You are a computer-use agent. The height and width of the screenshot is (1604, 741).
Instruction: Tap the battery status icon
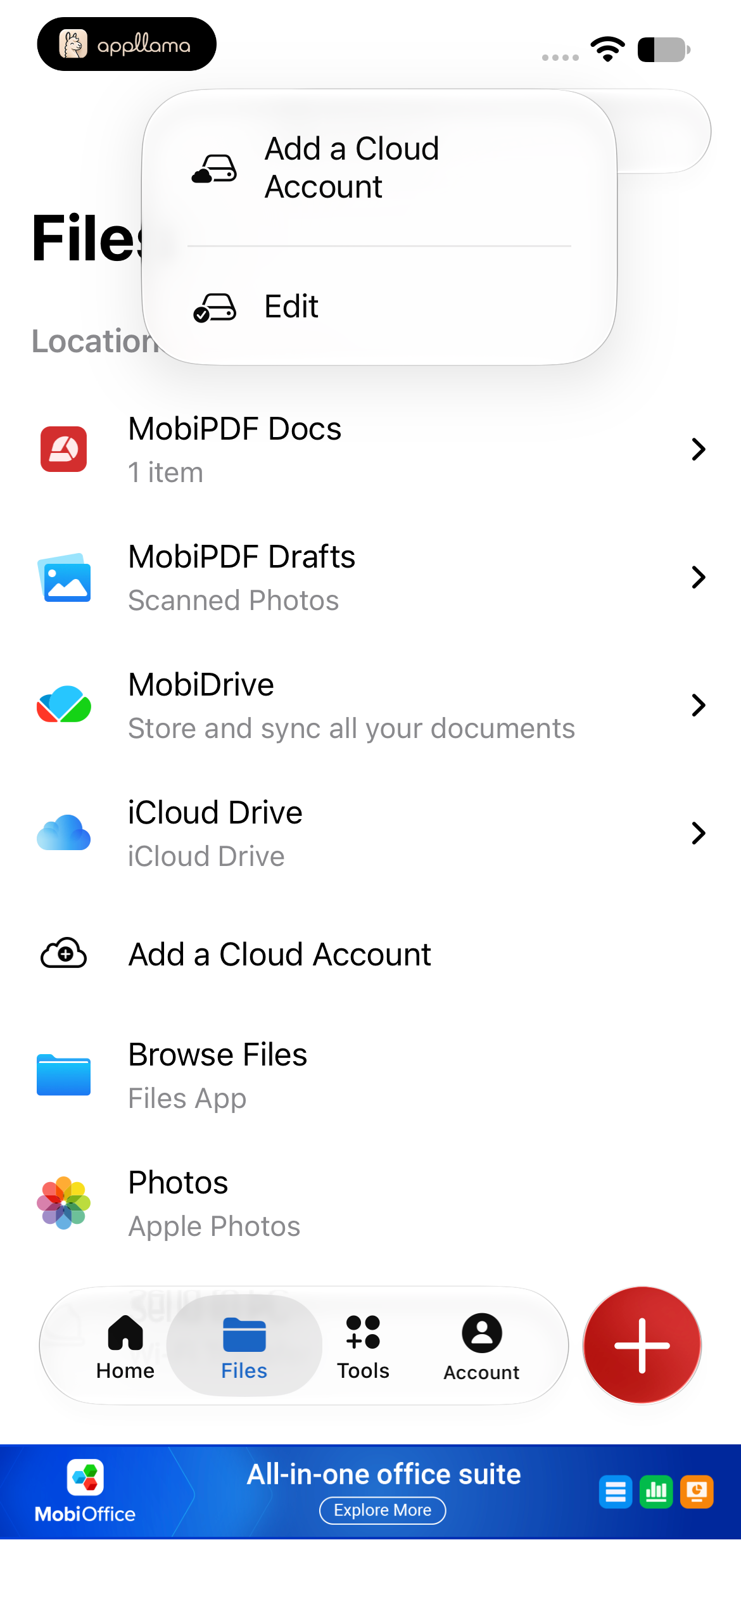coord(664,49)
